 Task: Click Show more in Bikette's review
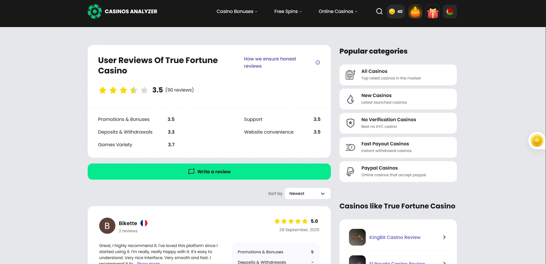[x=148, y=263]
